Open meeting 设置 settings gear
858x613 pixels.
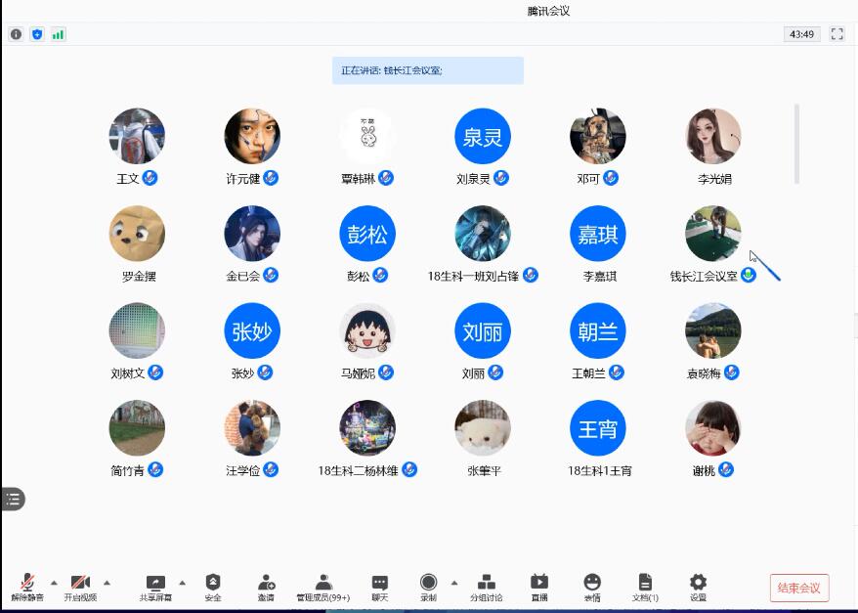698,585
